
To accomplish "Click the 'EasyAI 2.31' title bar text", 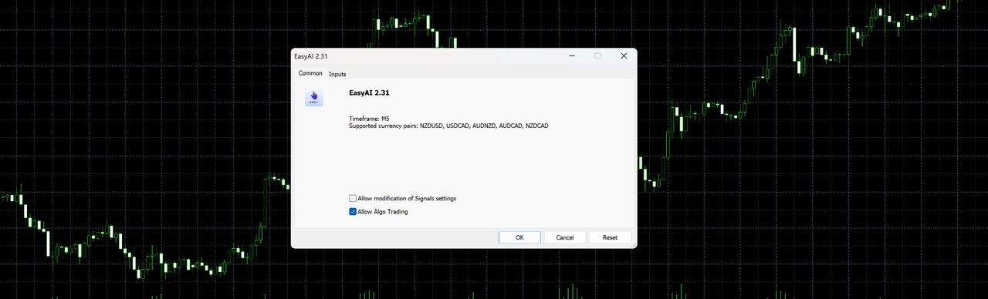I will tap(311, 56).
